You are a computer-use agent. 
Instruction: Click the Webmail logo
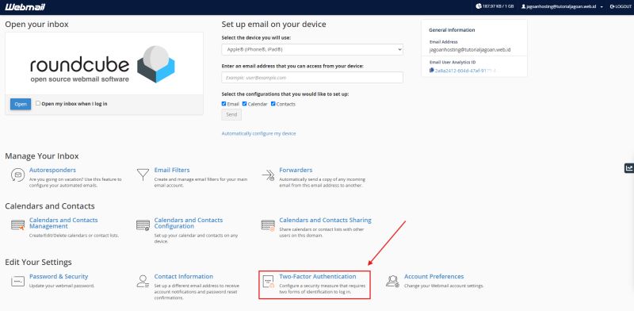[25, 7]
